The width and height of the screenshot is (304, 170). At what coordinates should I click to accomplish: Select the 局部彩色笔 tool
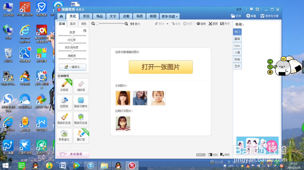(x=64, y=119)
